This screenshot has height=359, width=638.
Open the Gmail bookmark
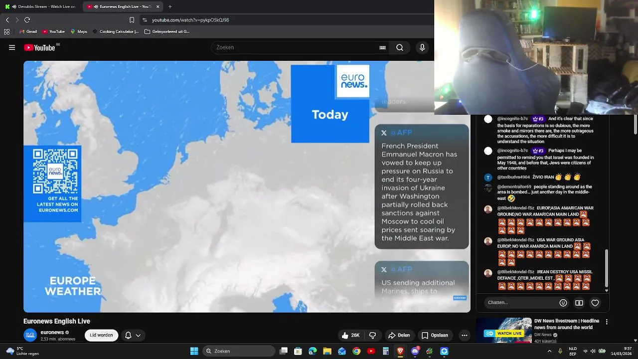pos(28,31)
